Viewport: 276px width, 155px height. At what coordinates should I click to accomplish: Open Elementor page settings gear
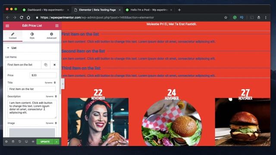coord(6,142)
